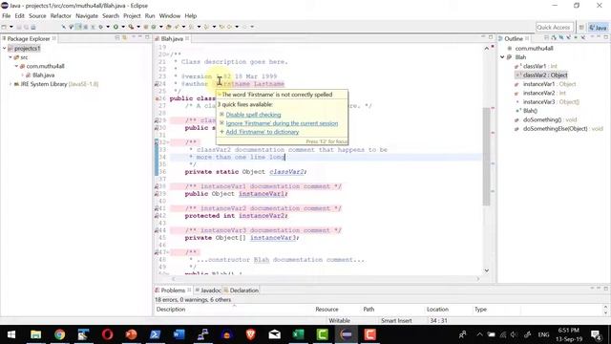Switch to the Javadoc tab
The height and width of the screenshot is (344, 611).
pyautogui.click(x=208, y=290)
